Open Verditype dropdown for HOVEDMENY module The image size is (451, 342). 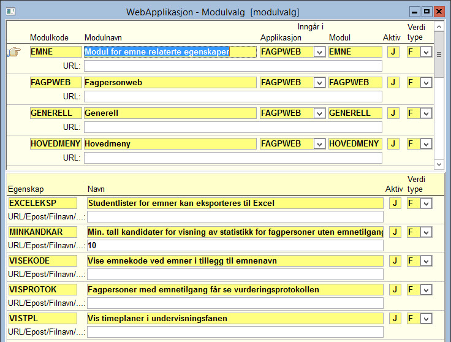[426, 144]
